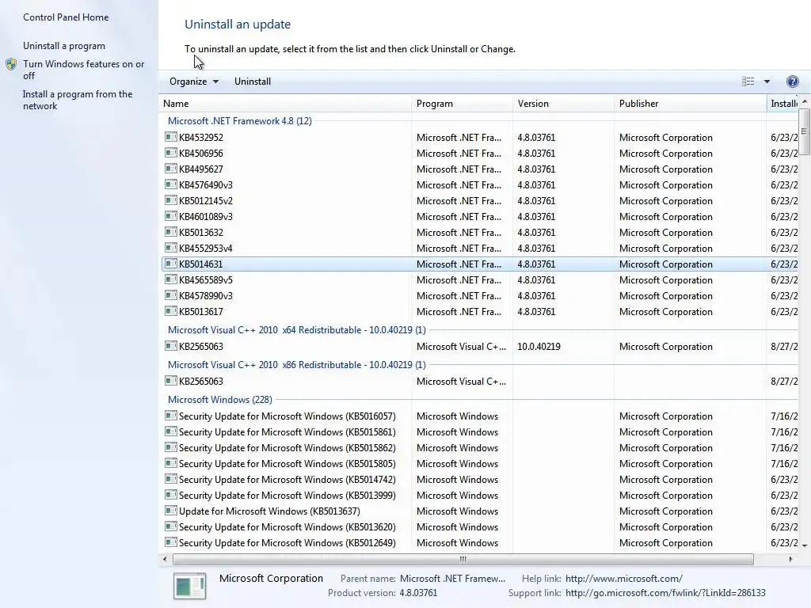Click icon of Update KB5013637
Image resolution: width=811 pixels, height=608 pixels.
(171, 511)
